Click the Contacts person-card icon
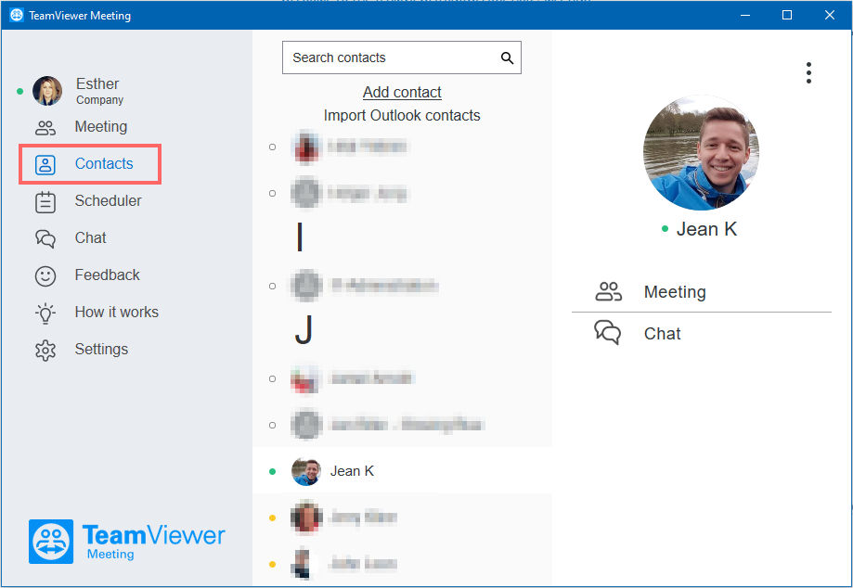 pos(45,165)
